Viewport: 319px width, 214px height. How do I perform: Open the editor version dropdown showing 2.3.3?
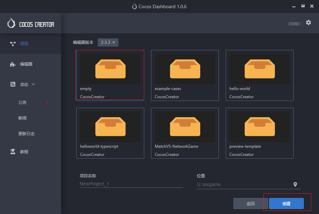[x=108, y=42]
